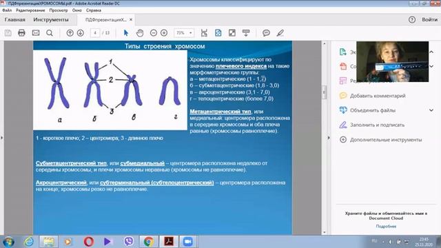Click the scrolling mode toolbar icon
The height and width of the screenshot is (248, 441).
click(x=204, y=33)
